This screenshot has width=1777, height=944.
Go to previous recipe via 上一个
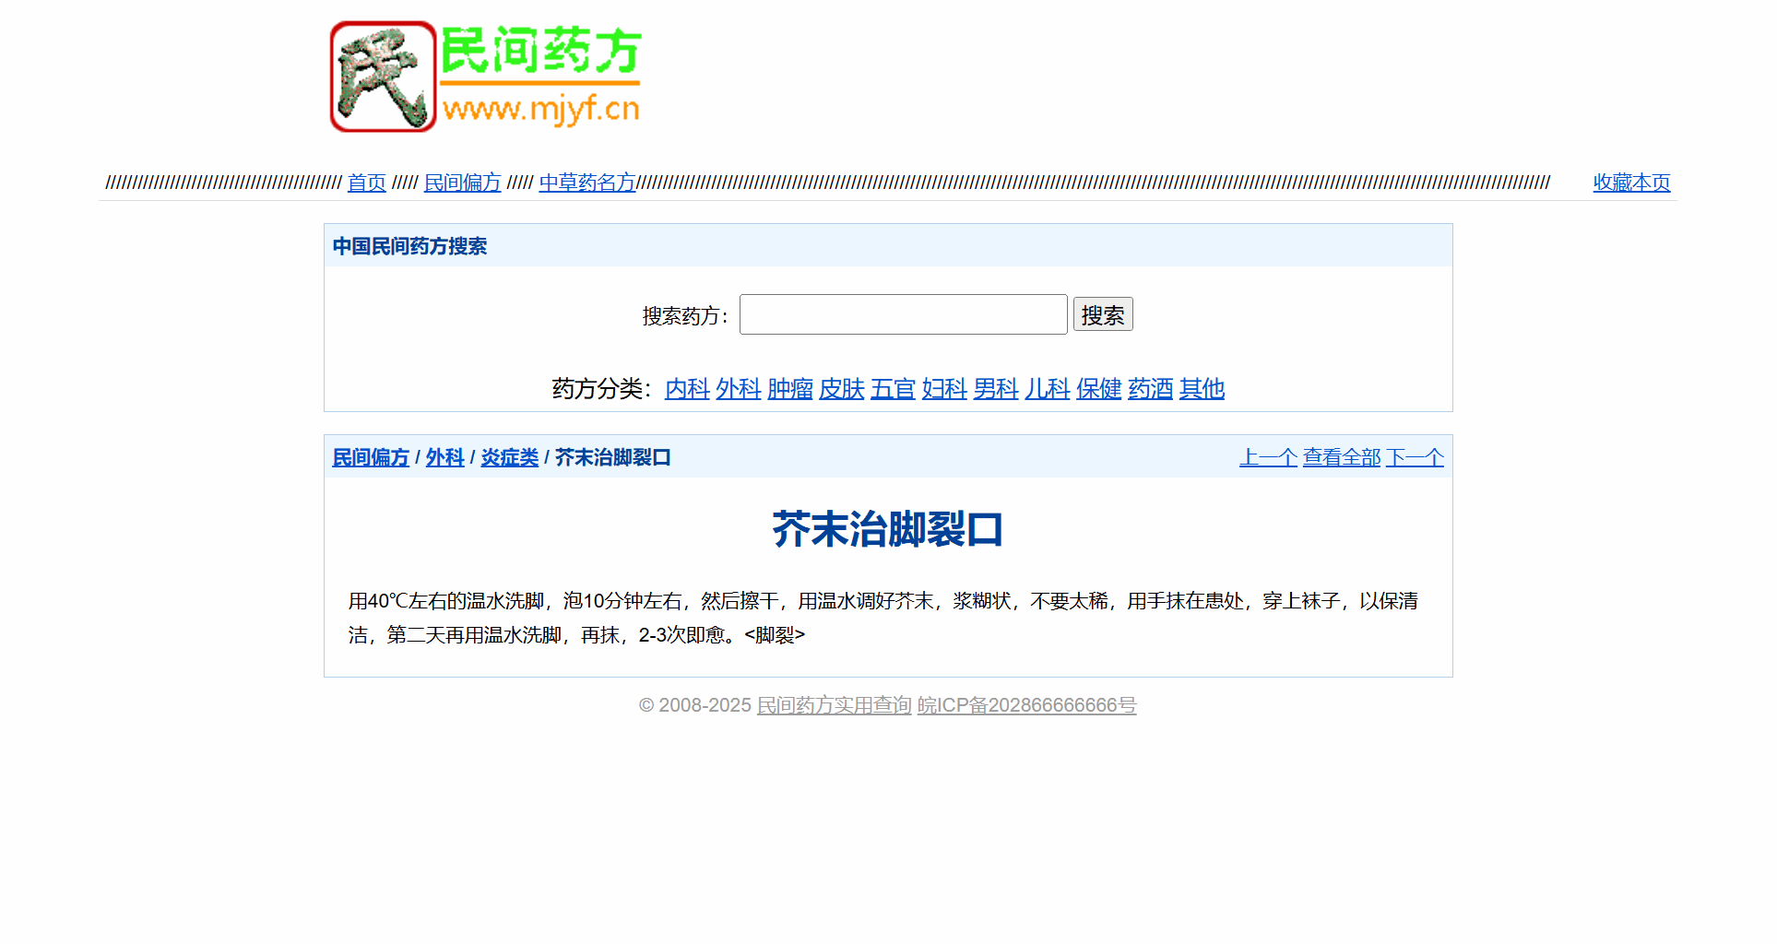pyautogui.click(x=1268, y=457)
